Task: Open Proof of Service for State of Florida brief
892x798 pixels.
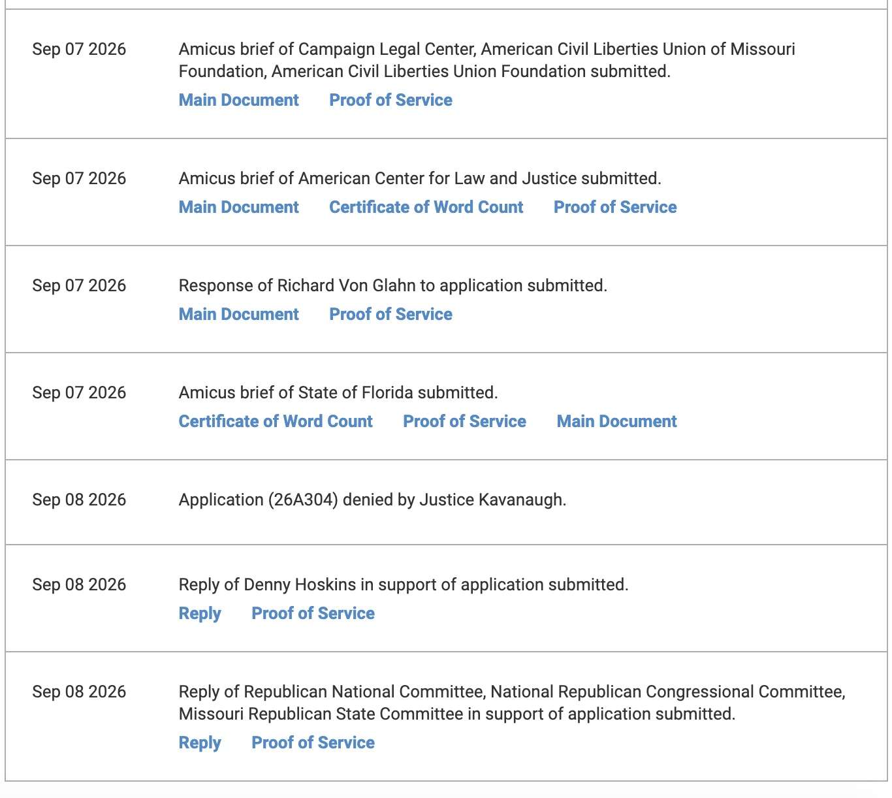Action: [x=464, y=421]
